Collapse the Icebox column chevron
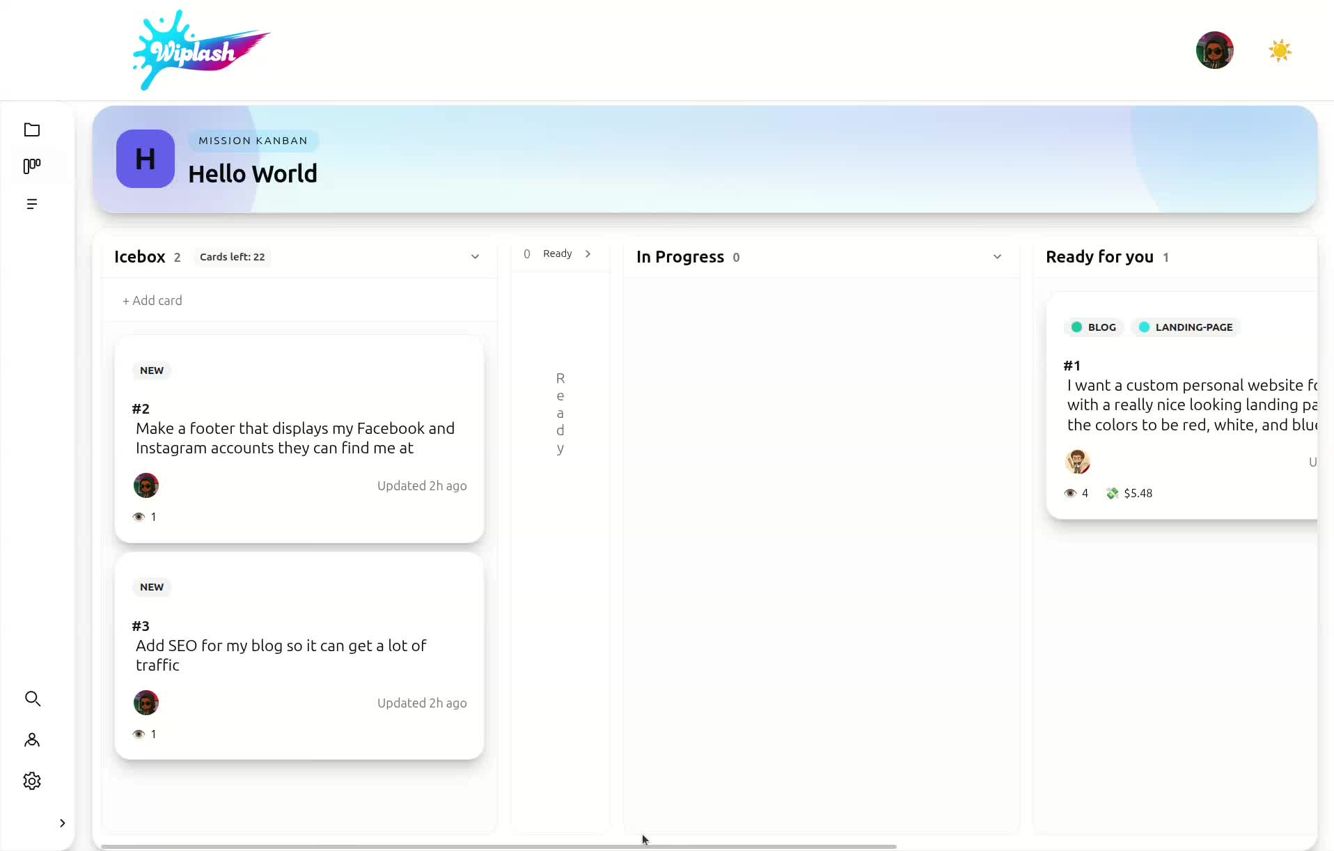 [476, 256]
